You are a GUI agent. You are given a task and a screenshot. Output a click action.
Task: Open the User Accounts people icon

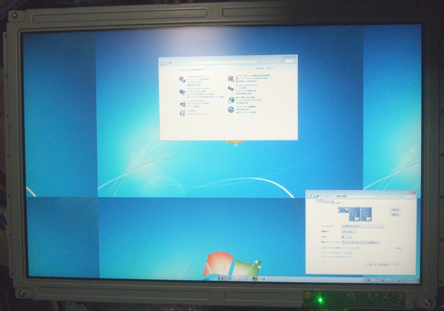pos(231,78)
